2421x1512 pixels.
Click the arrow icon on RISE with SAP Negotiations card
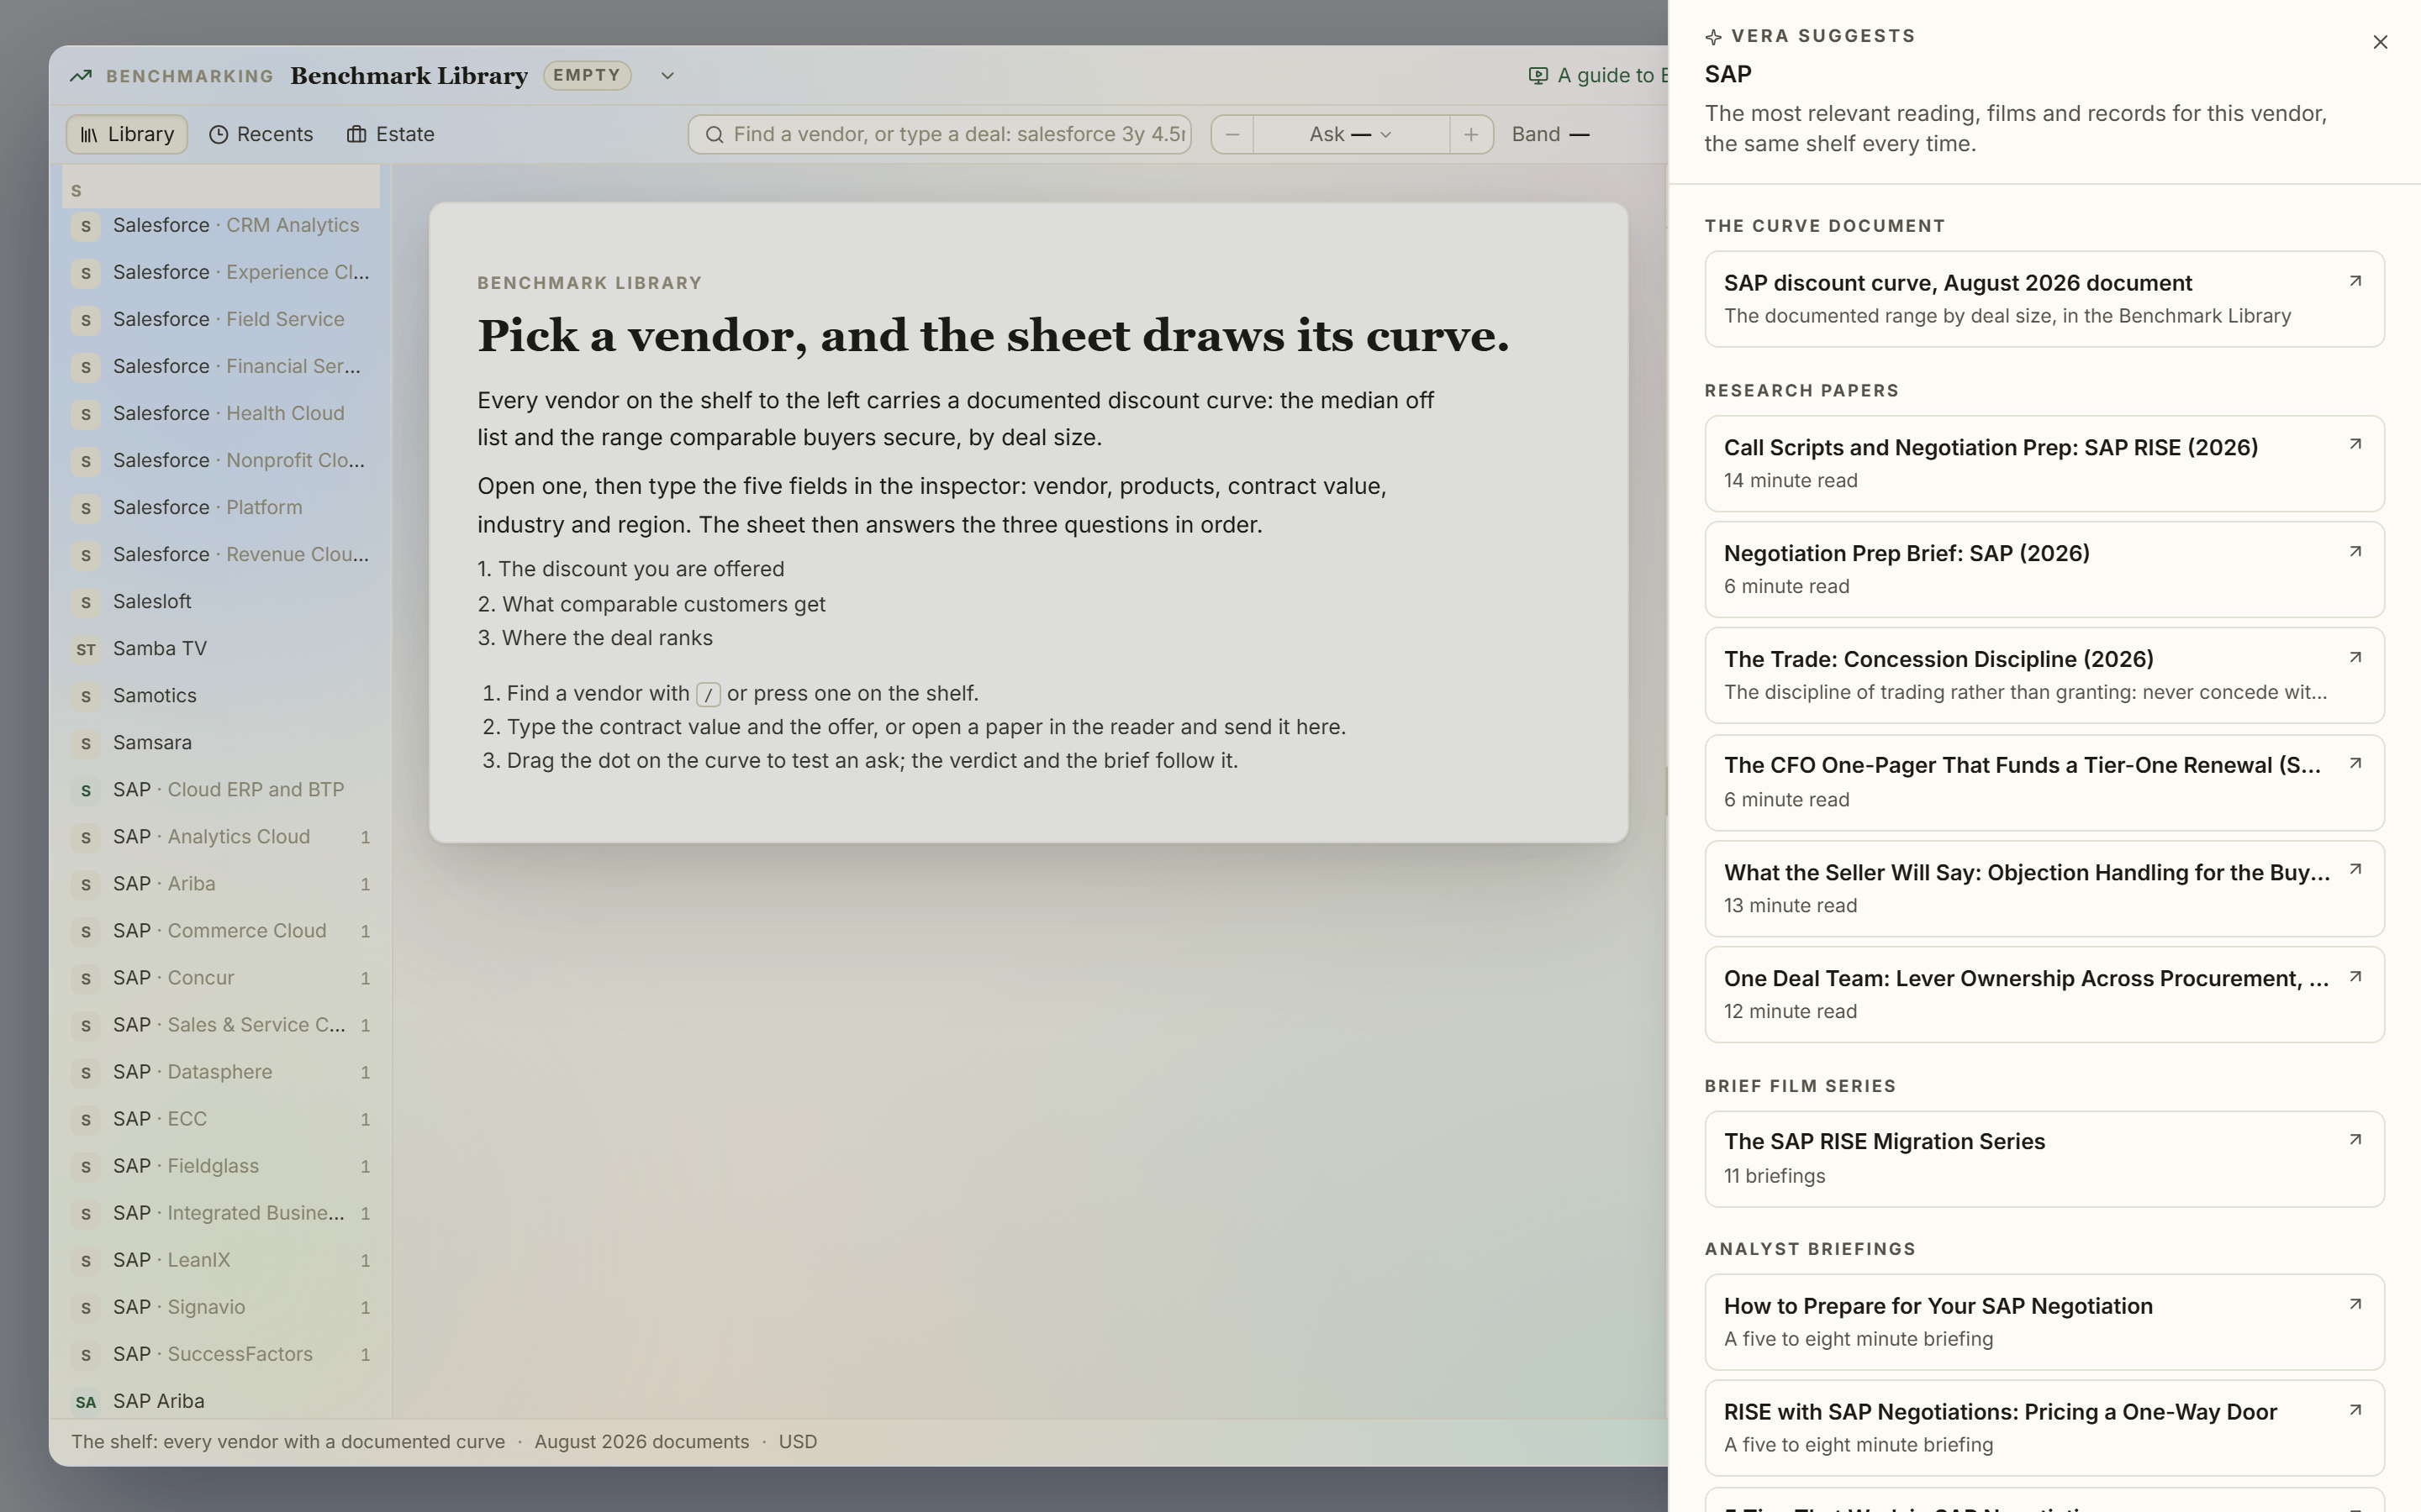2355,1411
